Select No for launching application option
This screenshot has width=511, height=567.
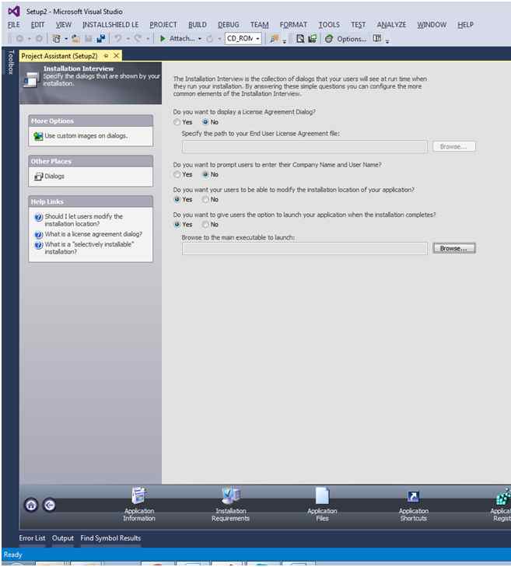[x=205, y=225]
